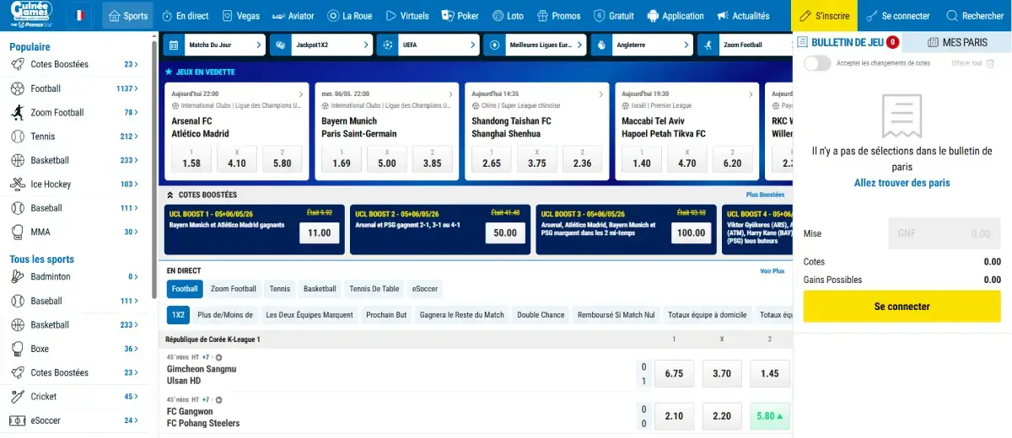The image size is (1012, 438).
Task: Switch to the Bulletin de Jeu tab
Action: [x=848, y=42]
